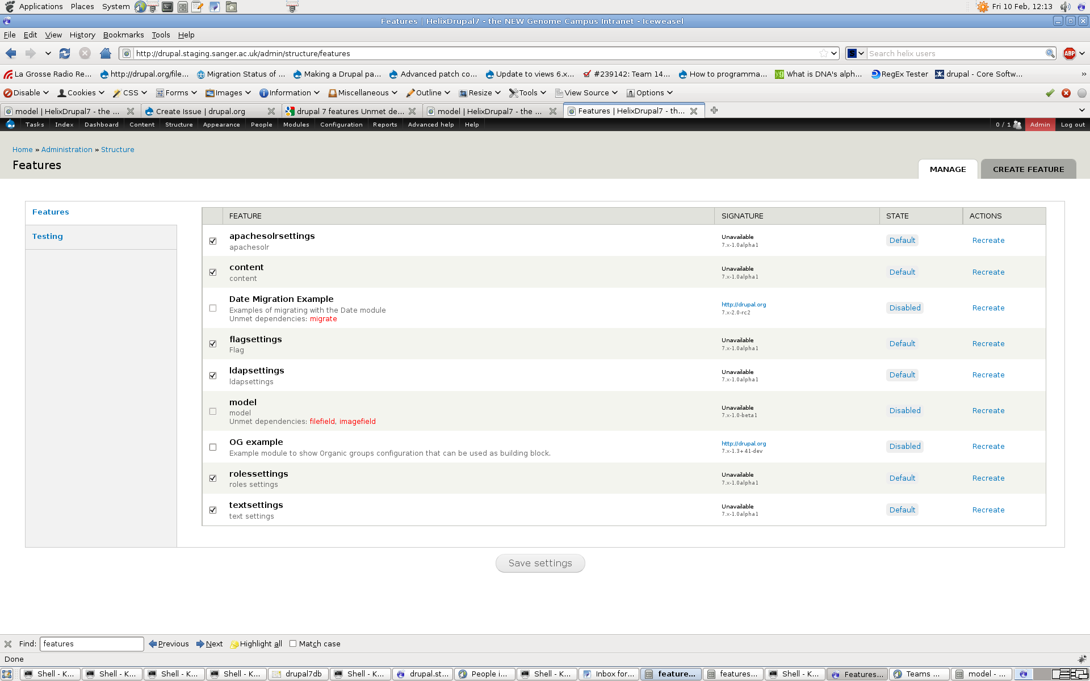Open the Structure admin menu item

(179, 125)
